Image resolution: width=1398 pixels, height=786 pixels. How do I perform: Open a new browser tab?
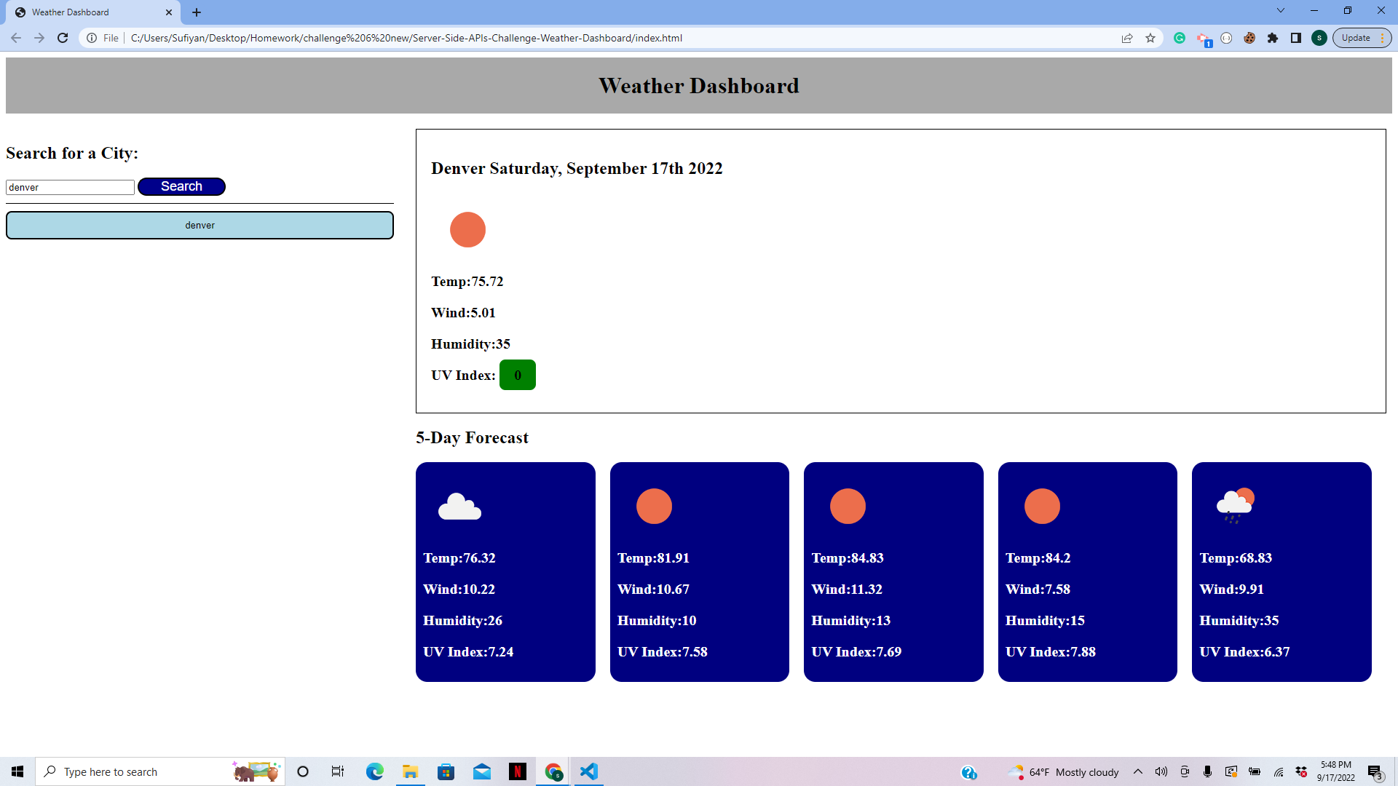[x=197, y=12]
